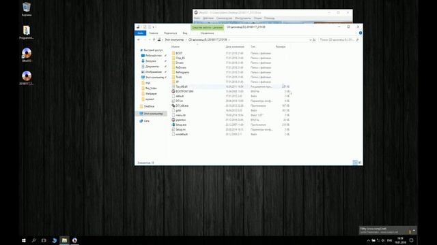Click the taskbar clock

400,240
